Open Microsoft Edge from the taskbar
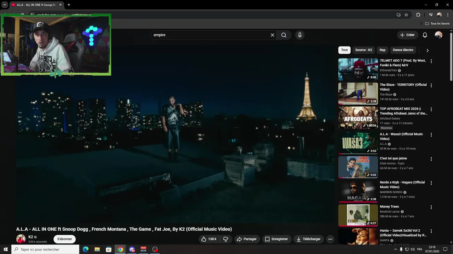 pos(86,249)
